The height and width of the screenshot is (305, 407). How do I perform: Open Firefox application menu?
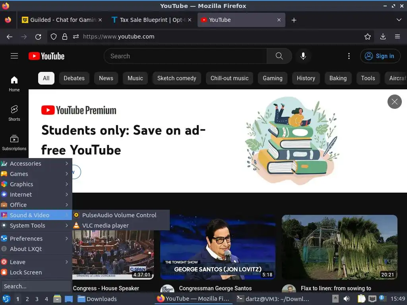click(x=397, y=37)
